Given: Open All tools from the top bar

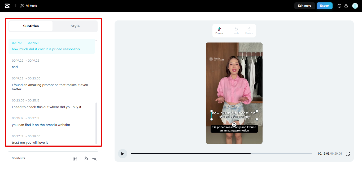Looking at the screenshot, I should pos(28,6).
